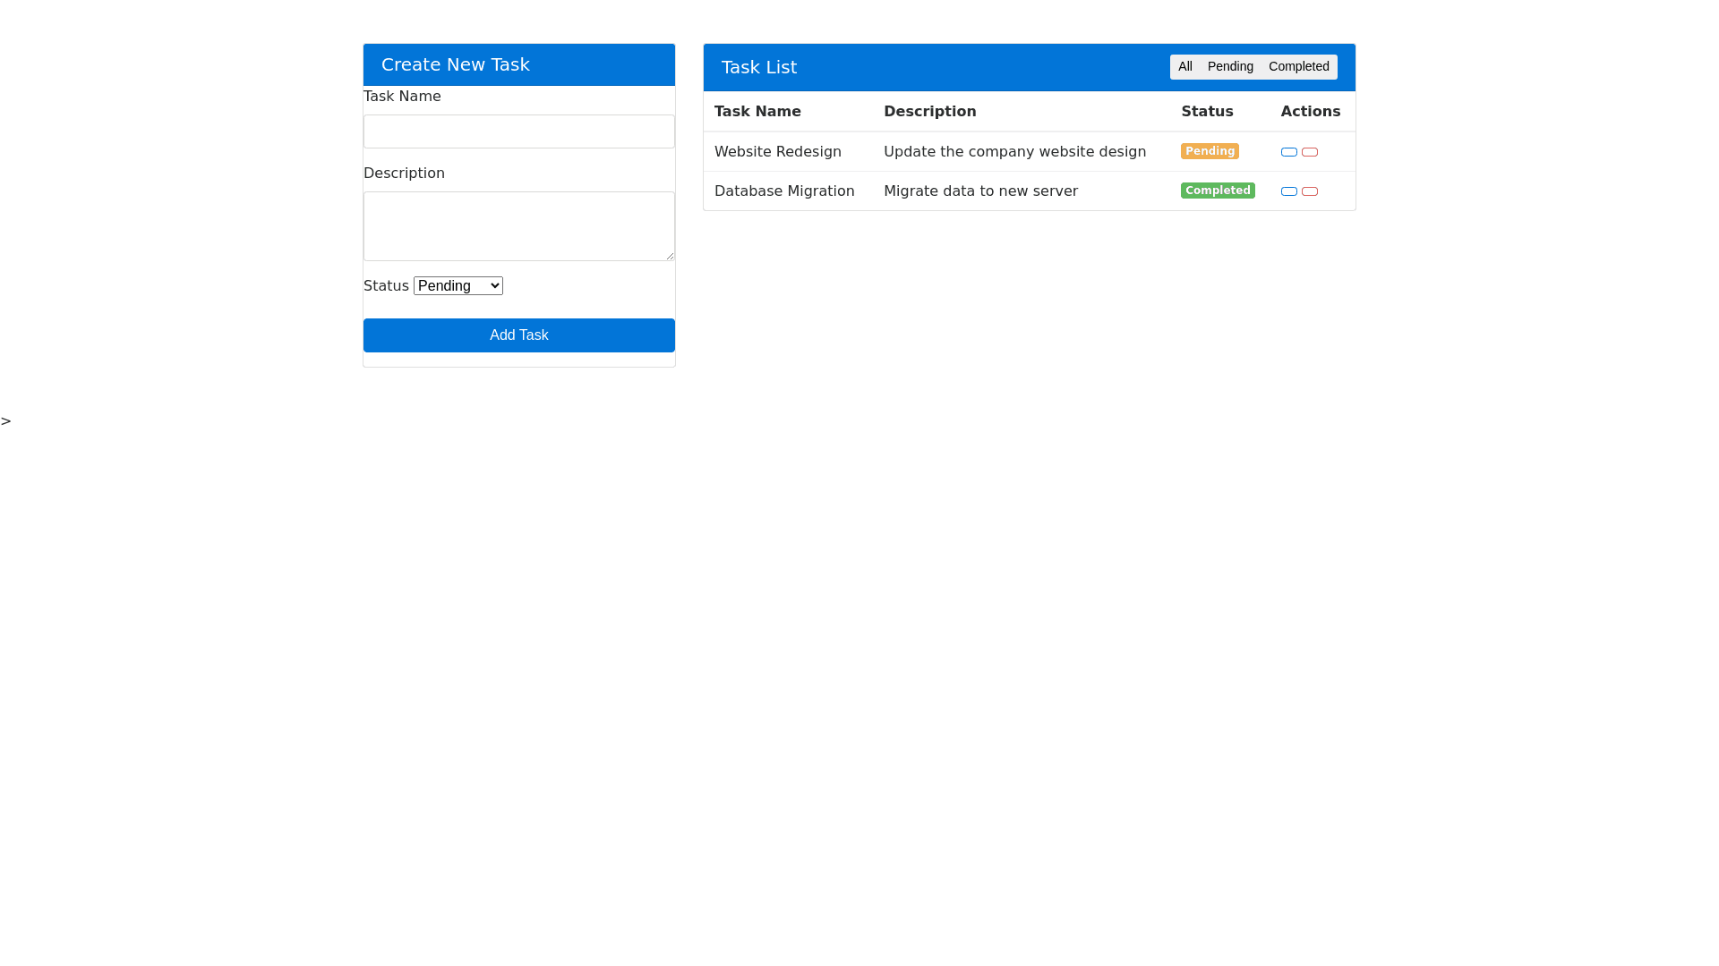Click the green Completed status badge
This screenshot has height=966, width=1719.
[x=1217, y=191]
